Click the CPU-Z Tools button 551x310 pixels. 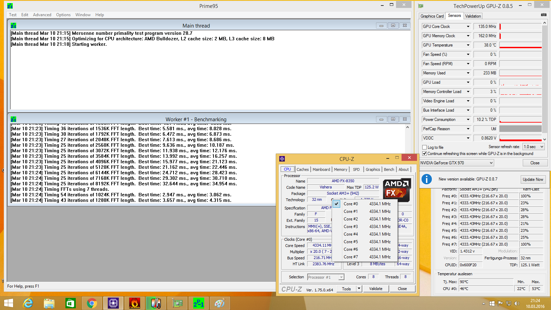pyautogui.click(x=346, y=289)
